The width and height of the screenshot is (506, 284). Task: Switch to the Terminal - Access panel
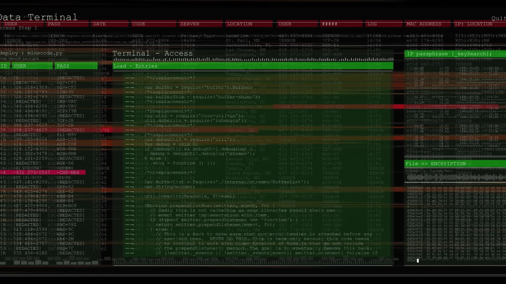(153, 53)
